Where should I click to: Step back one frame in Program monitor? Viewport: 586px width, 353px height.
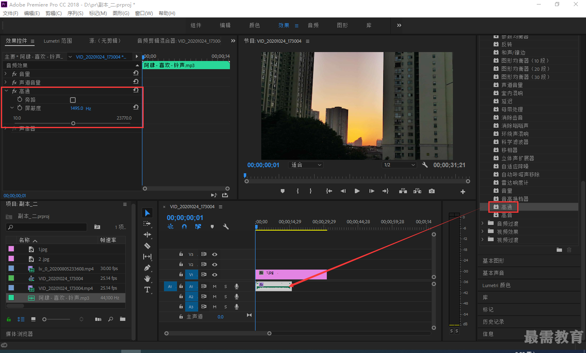point(343,191)
